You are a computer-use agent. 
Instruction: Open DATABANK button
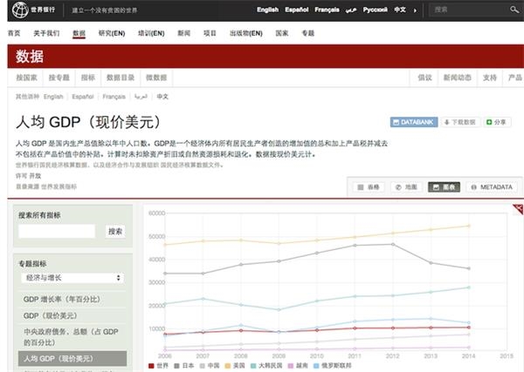(x=413, y=122)
